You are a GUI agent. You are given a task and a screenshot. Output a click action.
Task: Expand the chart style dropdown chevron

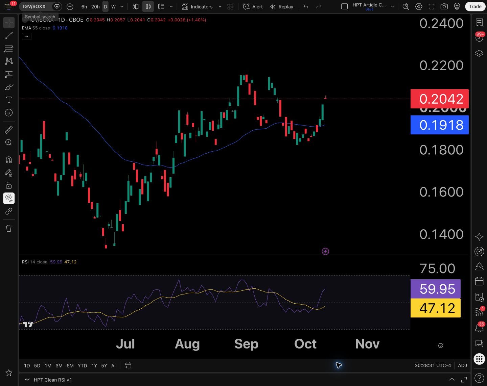tap(171, 6)
